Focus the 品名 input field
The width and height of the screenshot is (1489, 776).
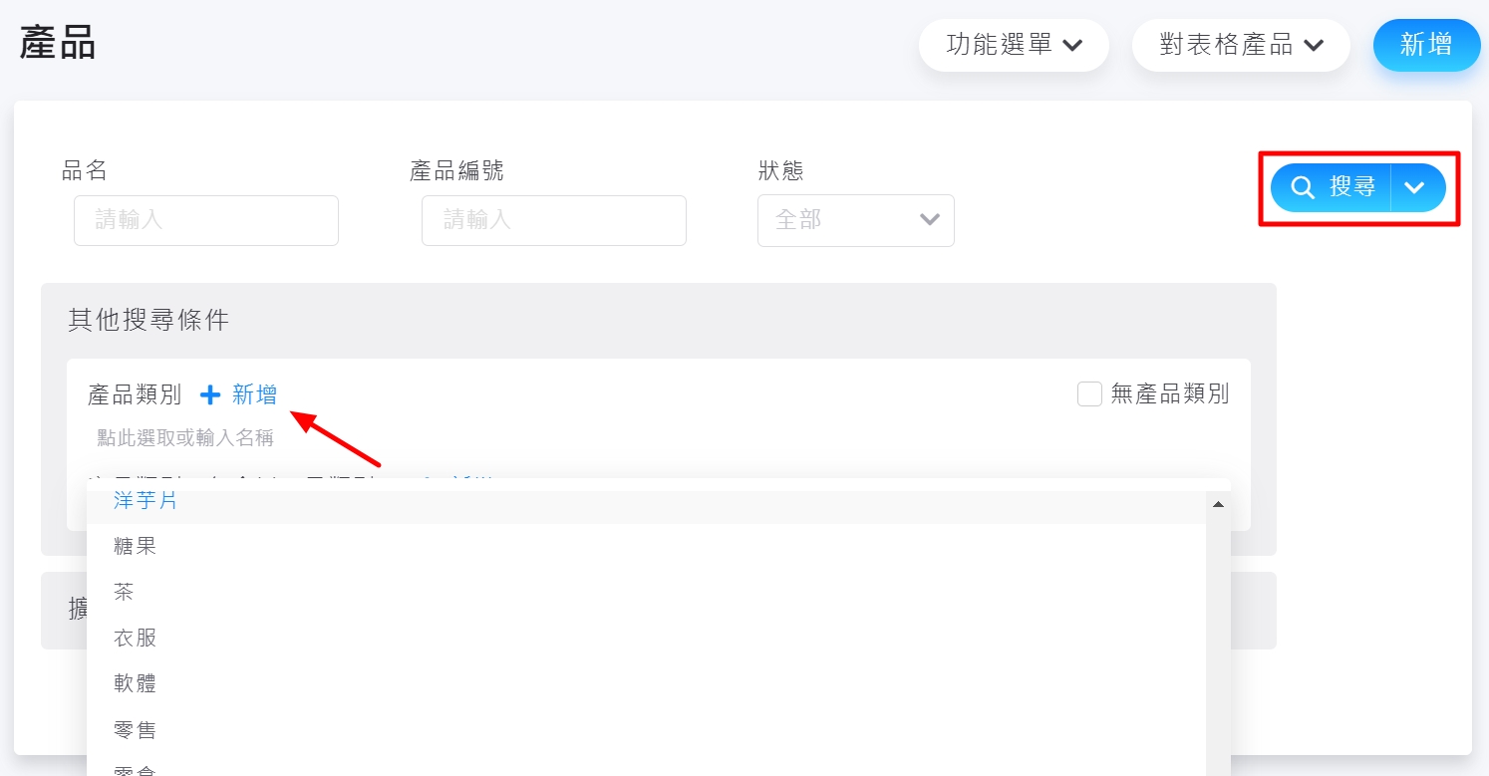pos(206,220)
